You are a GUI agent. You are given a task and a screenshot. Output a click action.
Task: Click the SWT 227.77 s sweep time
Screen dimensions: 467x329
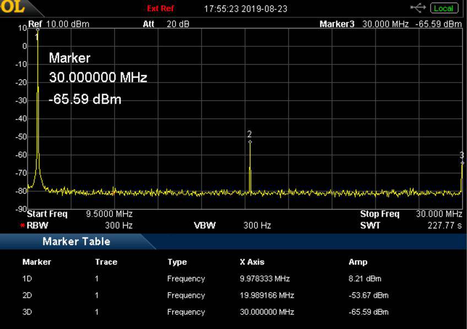[x=411, y=226]
